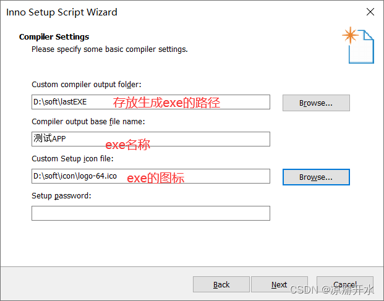Go Back to the previous wizard page

[221, 284]
